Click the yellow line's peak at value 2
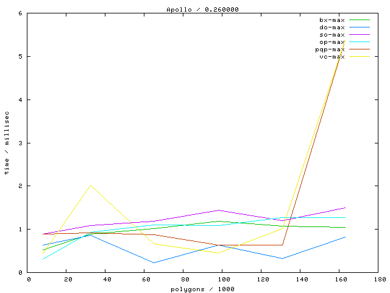 90,186
